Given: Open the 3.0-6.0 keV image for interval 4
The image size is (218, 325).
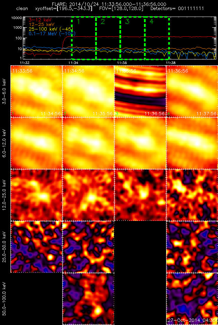Looking at the screenshot, I should pos(192,91).
